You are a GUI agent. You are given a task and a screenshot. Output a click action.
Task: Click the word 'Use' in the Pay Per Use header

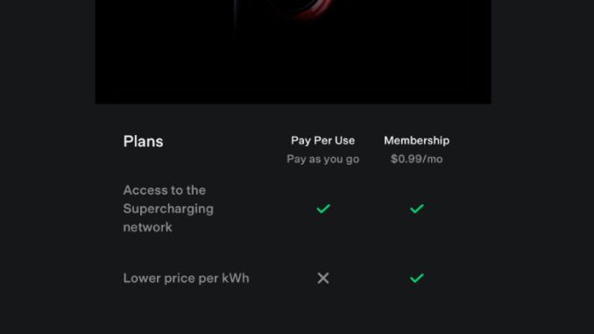click(x=344, y=140)
